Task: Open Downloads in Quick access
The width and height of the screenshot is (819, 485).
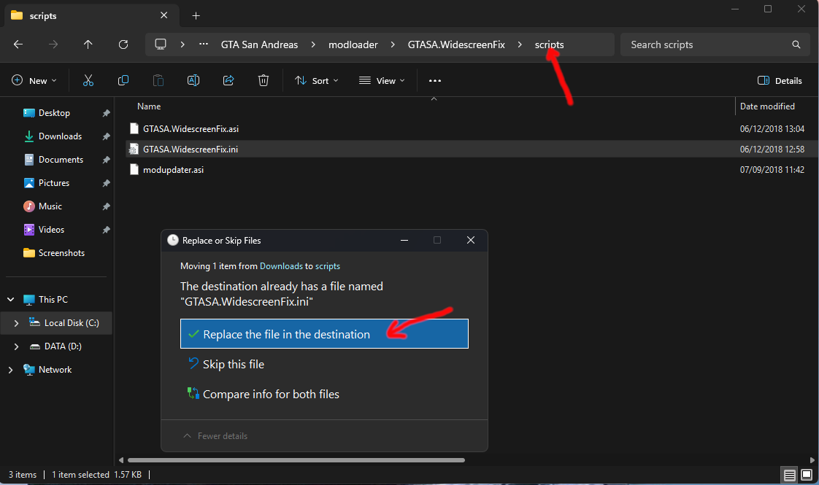Action: pyautogui.click(x=60, y=137)
